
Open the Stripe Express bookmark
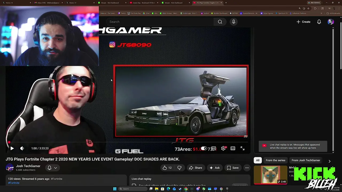coord(267,13)
